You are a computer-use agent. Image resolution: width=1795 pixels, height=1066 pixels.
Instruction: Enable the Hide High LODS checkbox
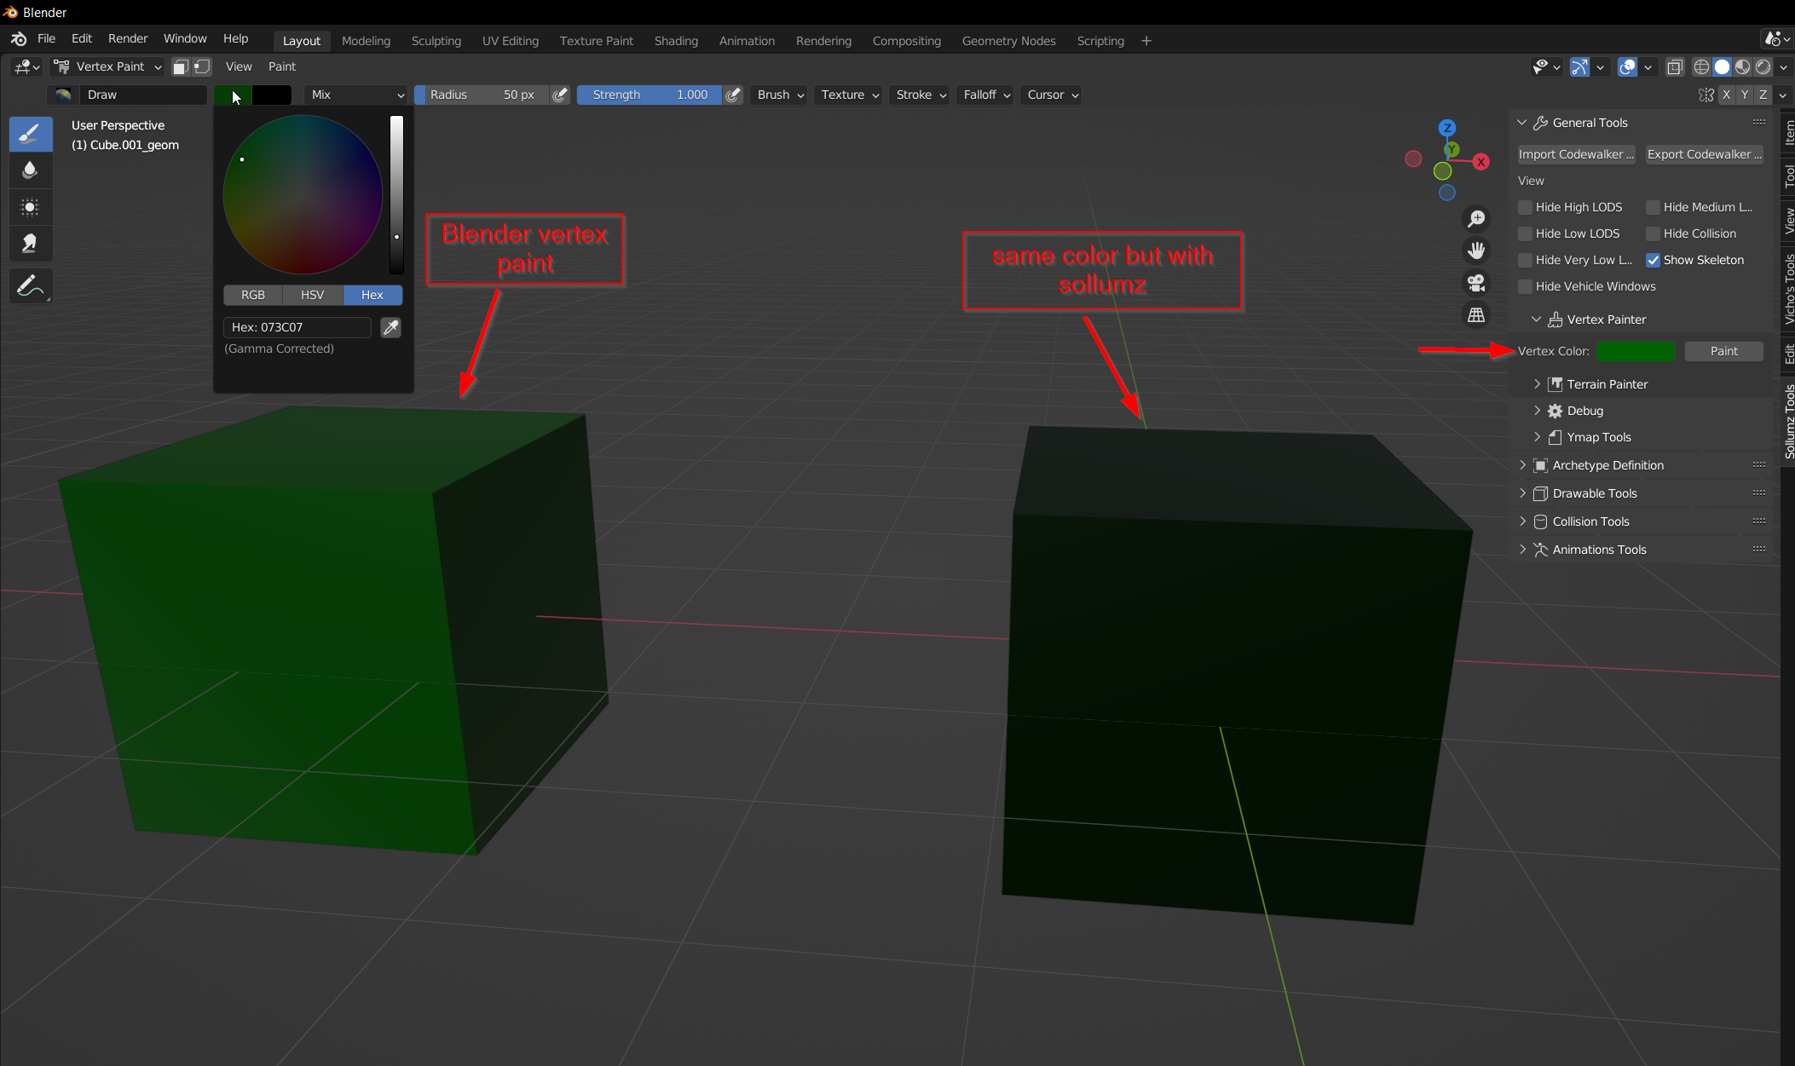tap(1525, 207)
